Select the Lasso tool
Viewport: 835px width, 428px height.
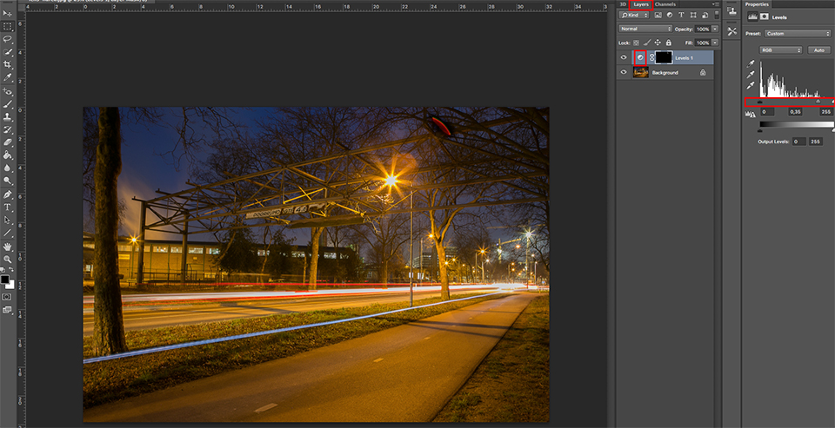click(8, 39)
